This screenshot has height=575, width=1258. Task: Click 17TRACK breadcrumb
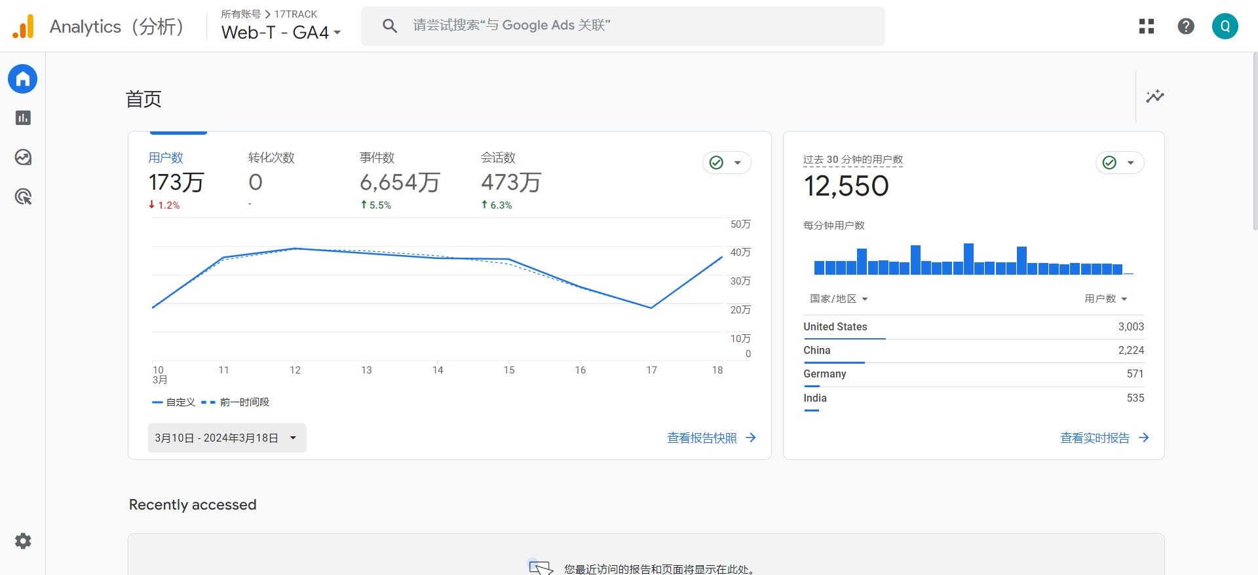(x=295, y=14)
